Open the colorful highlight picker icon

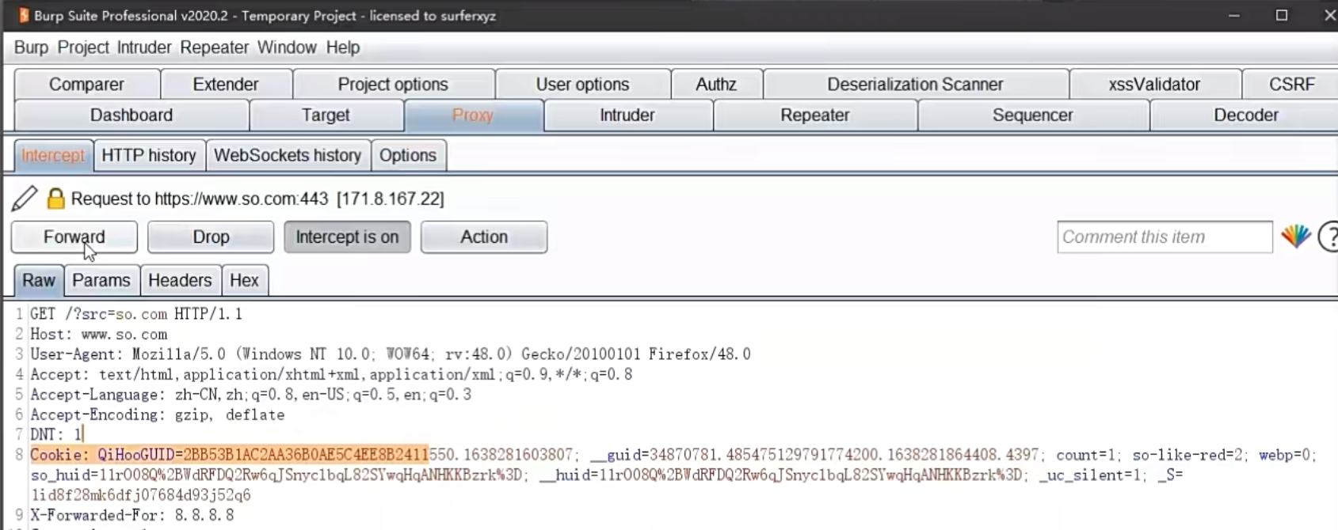click(1296, 237)
